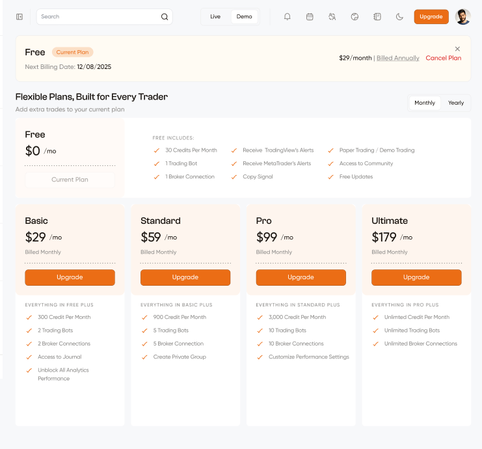This screenshot has width=482, height=449.
Task: Click into the Search field
Action: (105, 17)
